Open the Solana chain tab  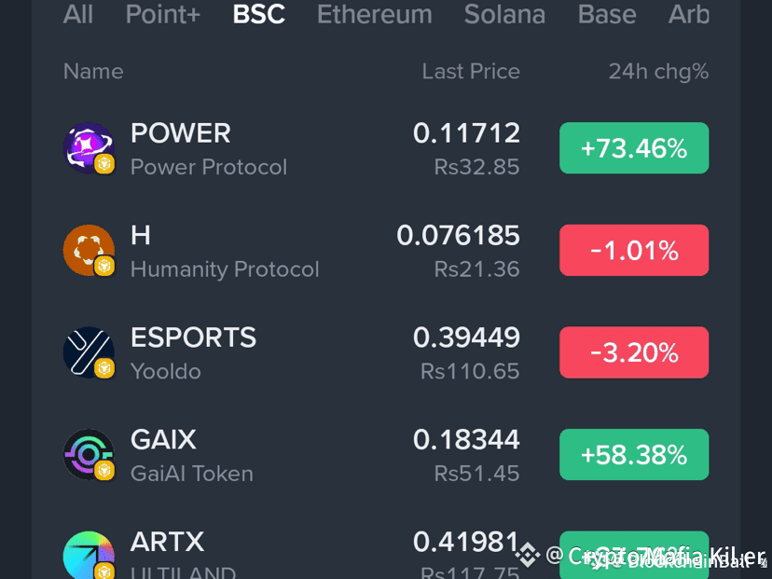tap(504, 14)
